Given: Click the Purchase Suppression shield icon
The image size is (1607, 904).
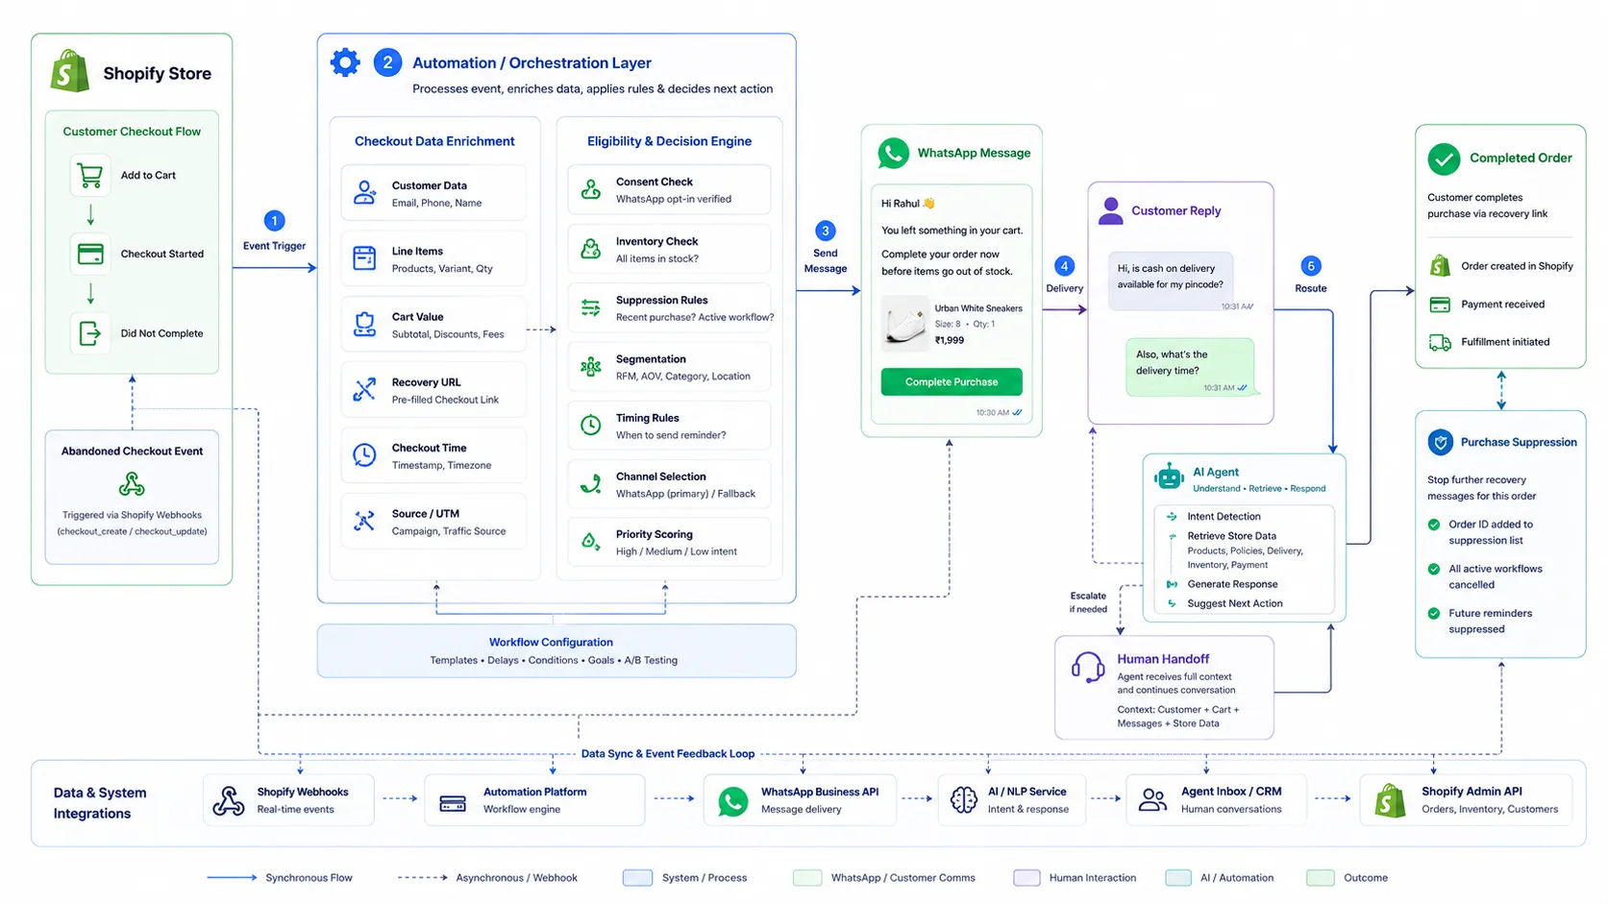Looking at the screenshot, I should [x=1440, y=442].
